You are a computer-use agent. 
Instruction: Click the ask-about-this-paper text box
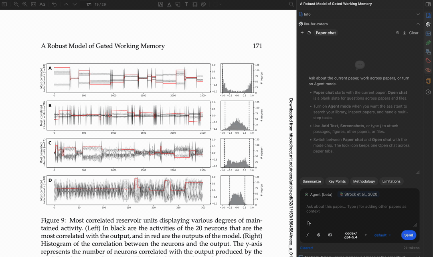359,213
